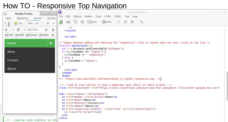
Task: Cut selection with Emacs scissors icon
Action: point(118,22)
